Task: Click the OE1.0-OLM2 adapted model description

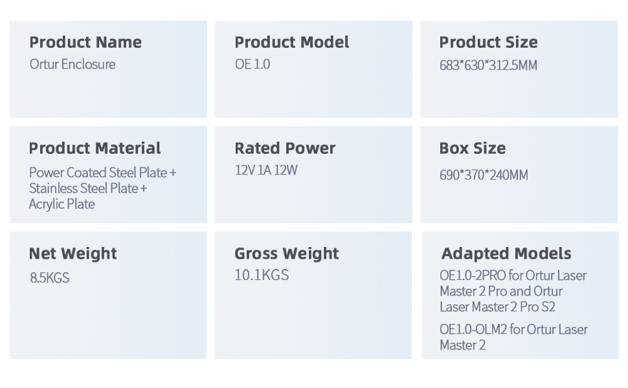Action: click(513, 337)
